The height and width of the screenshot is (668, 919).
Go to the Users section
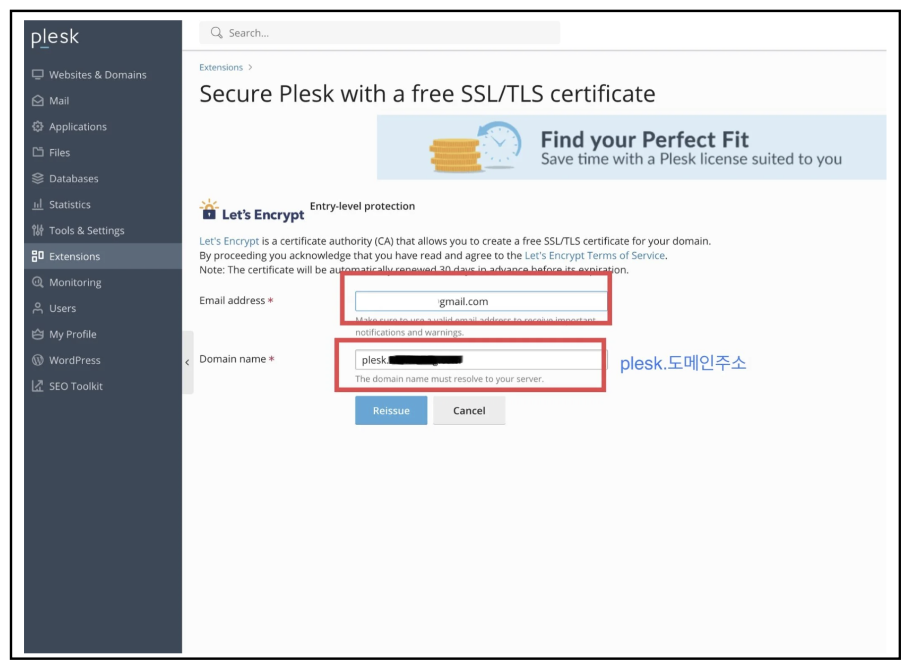(x=103, y=308)
